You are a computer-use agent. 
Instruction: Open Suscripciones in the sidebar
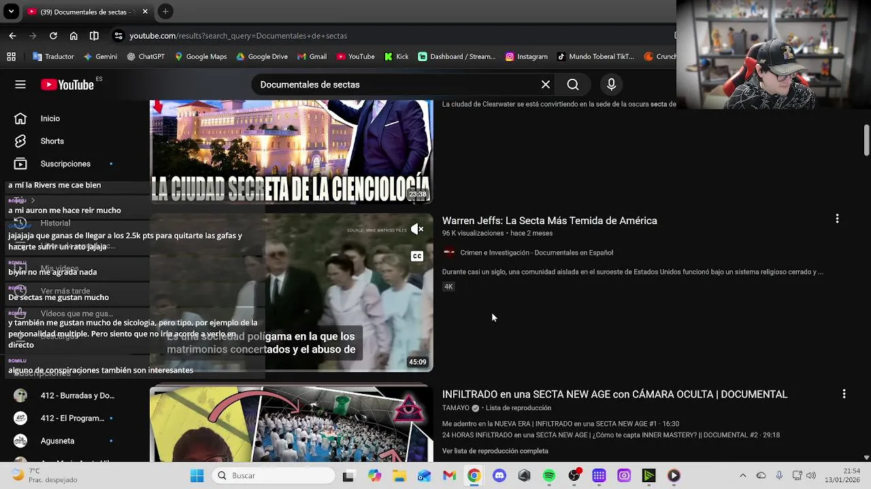65,164
